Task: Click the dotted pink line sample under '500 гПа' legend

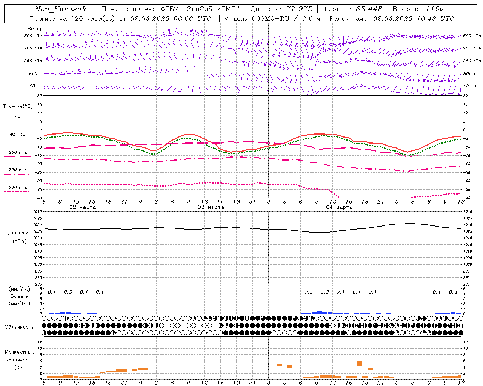Action: (x=17, y=191)
